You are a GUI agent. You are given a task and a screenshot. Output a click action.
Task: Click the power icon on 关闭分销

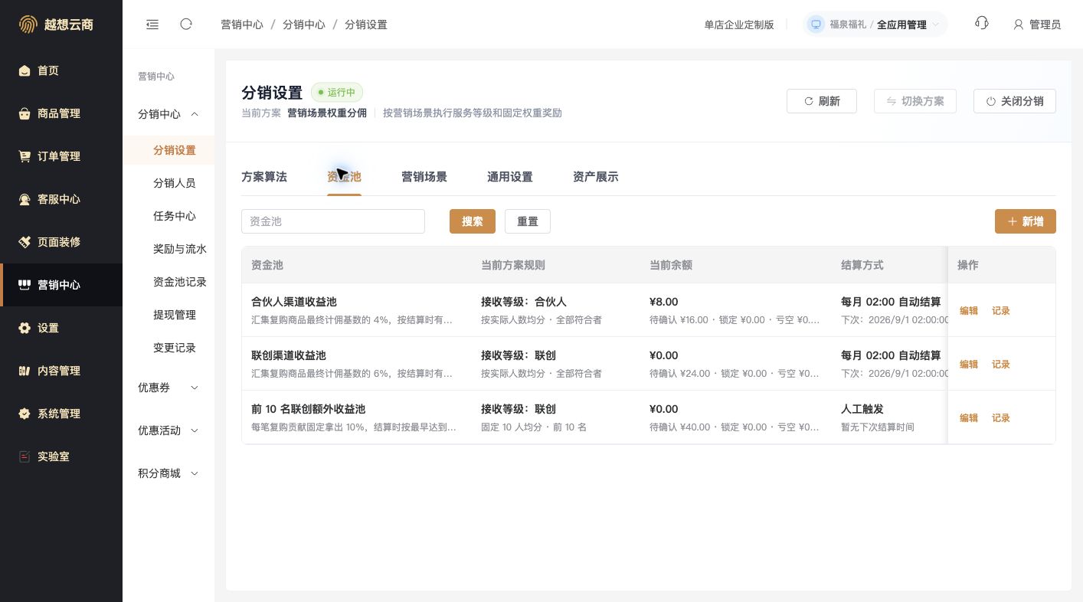991,101
